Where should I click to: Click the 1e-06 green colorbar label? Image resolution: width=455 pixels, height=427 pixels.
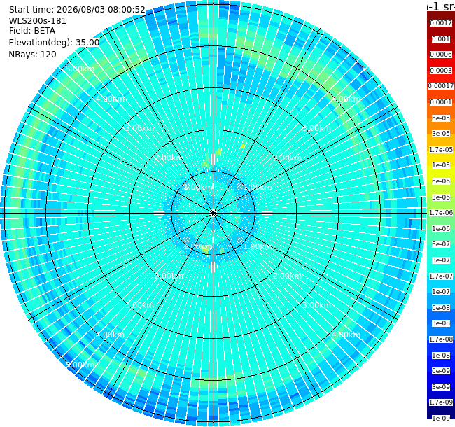441,229
